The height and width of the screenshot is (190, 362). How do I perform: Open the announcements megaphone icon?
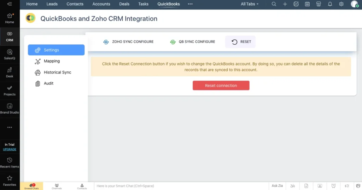coord(347,186)
